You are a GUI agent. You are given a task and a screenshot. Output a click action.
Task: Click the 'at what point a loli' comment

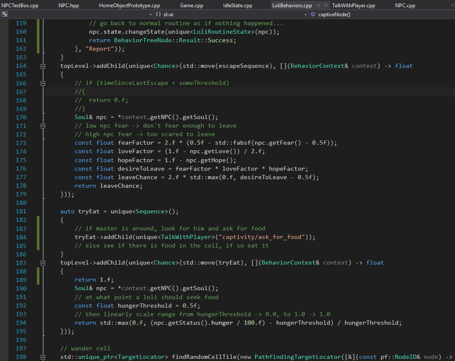pyautogui.click(x=146, y=297)
